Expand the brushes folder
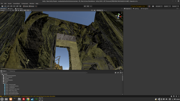Screen dimensions: 180x101 (2, 79)
